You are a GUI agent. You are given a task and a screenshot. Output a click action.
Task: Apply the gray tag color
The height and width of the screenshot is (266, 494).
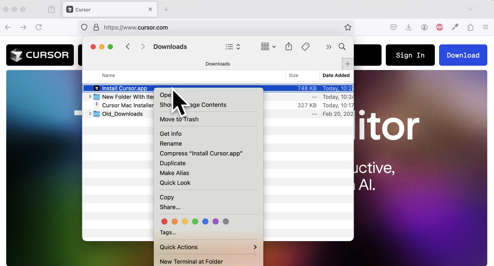(x=226, y=221)
